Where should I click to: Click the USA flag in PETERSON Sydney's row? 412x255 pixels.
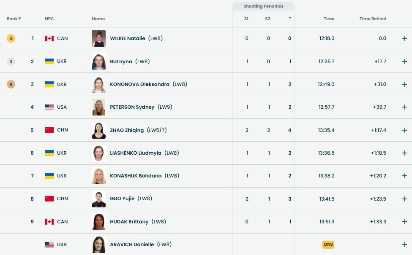(49, 107)
